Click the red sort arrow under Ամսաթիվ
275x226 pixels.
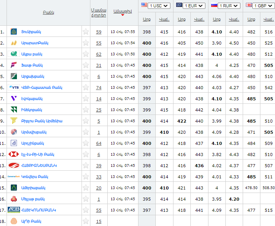[x=123, y=15]
